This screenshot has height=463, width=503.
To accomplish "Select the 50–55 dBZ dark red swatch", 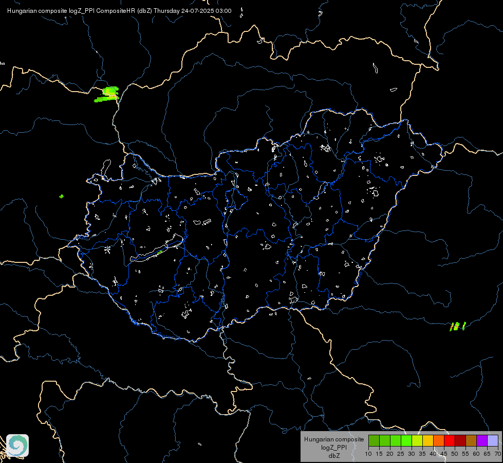I will click(x=461, y=440).
